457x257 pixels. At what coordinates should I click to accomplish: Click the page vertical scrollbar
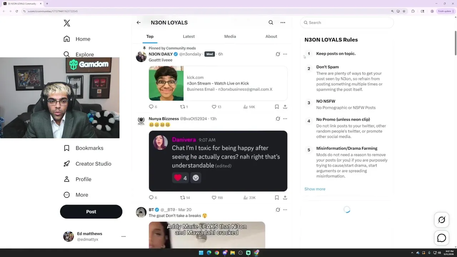point(455,44)
